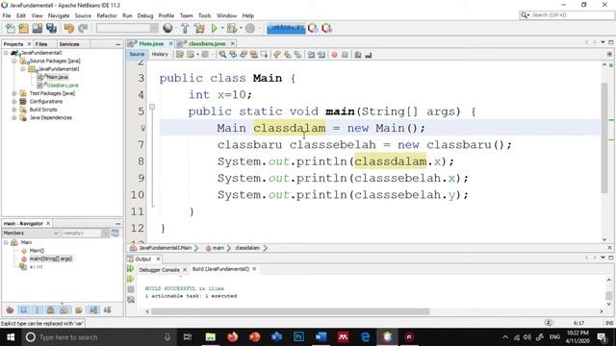The image size is (616, 346).
Task: Run the project with the green play icon
Action: (x=214, y=28)
